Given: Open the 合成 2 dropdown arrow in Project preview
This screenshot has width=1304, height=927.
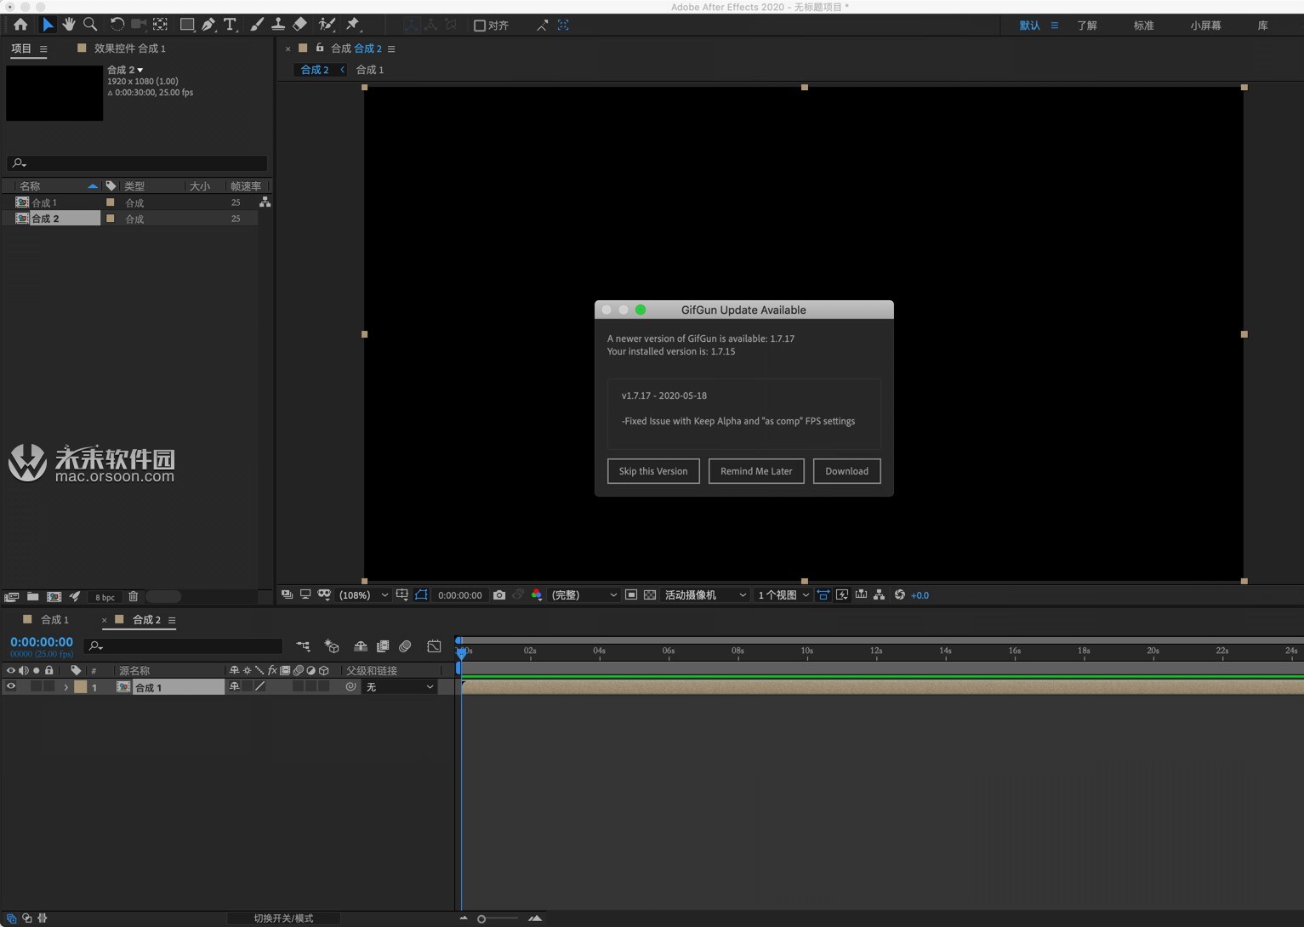Looking at the screenshot, I should pyautogui.click(x=140, y=70).
